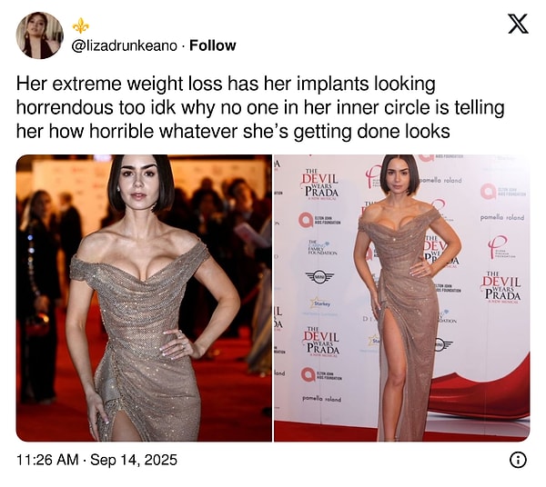
Task: Click the gold fleur-de-lis display name
Action: click(80, 25)
